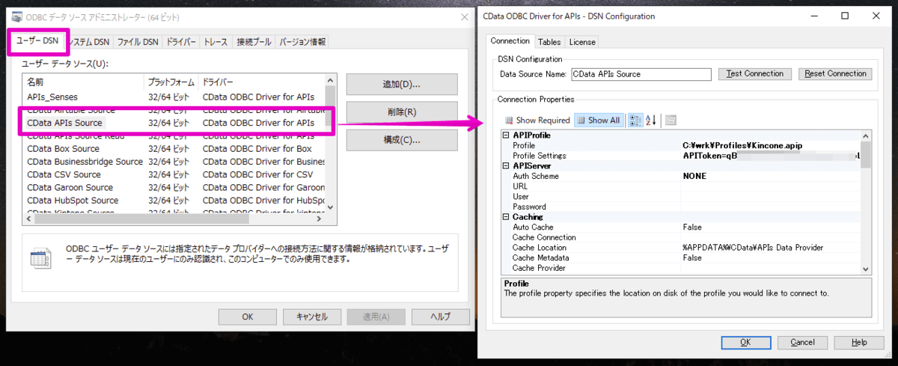This screenshot has height=366, width=898.
Task: Click the ドライバー column header
Action: (262, 82)
